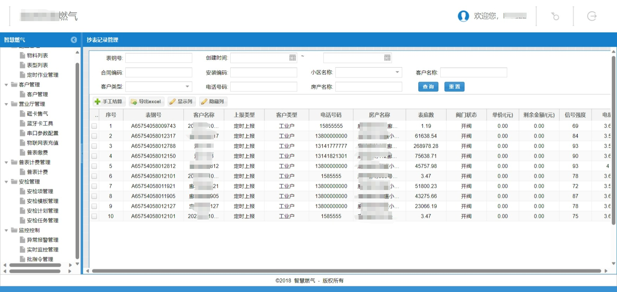Screen dimensions: 617x292
Task: Collapse the 监控控制 tree group arrow
Action: pyautogui.click(x=6, y=230)
